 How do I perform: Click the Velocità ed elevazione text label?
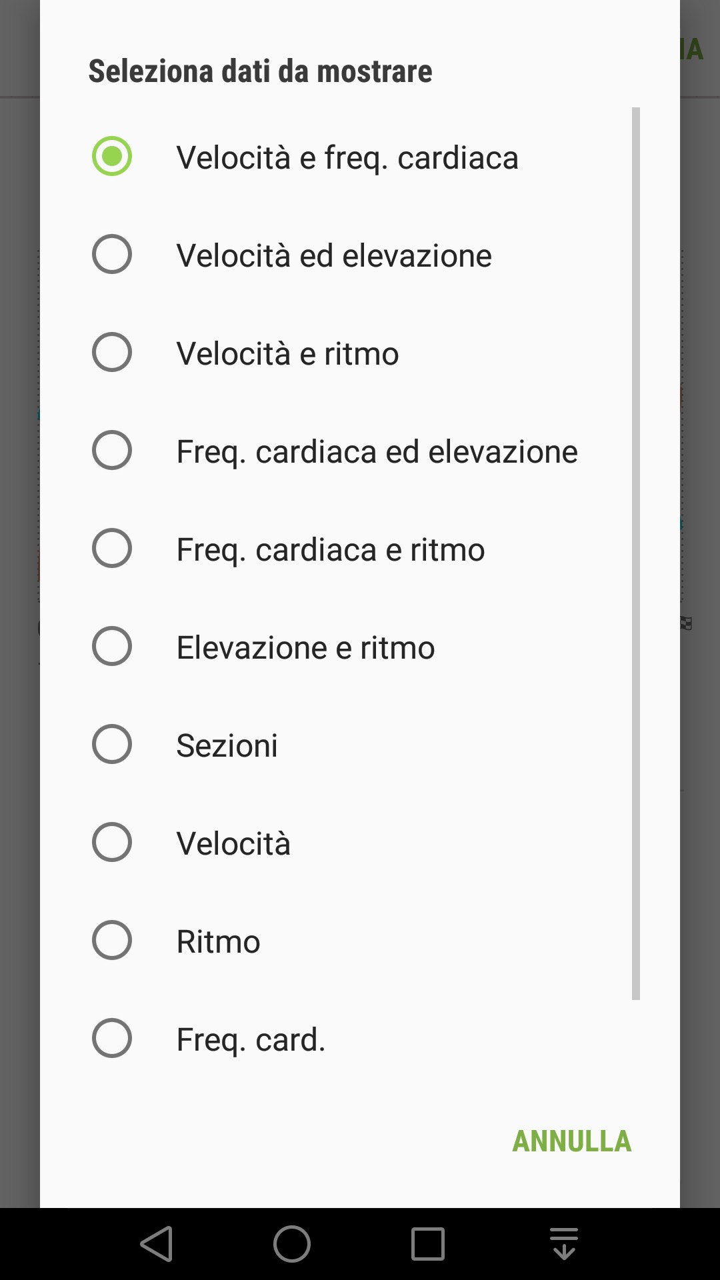[x=333, y=255]
